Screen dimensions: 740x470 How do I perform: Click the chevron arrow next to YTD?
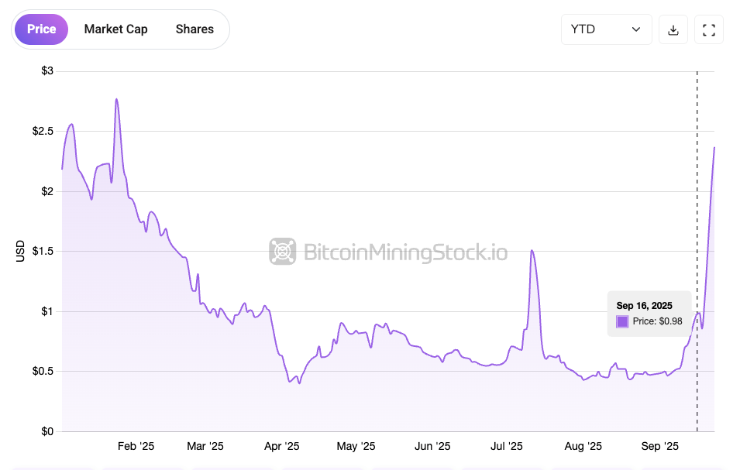(x=636, y=29)
